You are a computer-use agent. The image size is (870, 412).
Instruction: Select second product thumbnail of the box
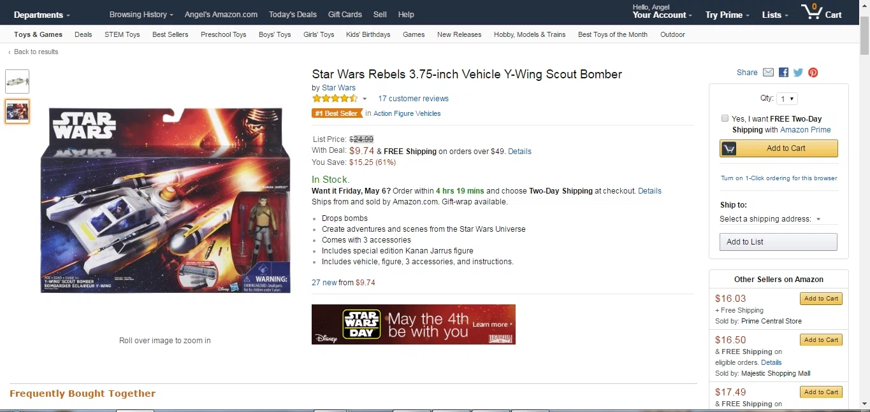(17, 111)
